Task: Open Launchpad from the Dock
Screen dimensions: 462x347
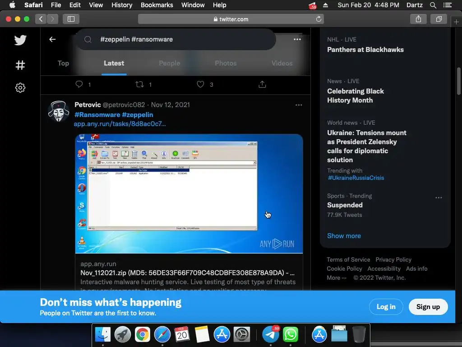Action: (x=123, y=335)
